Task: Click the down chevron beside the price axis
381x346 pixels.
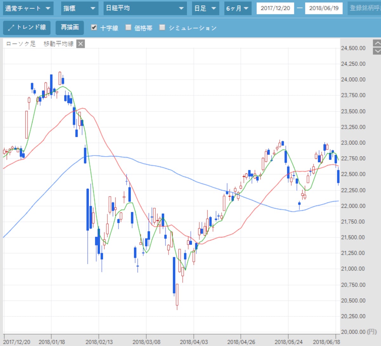Action: (x=377, y=51)
